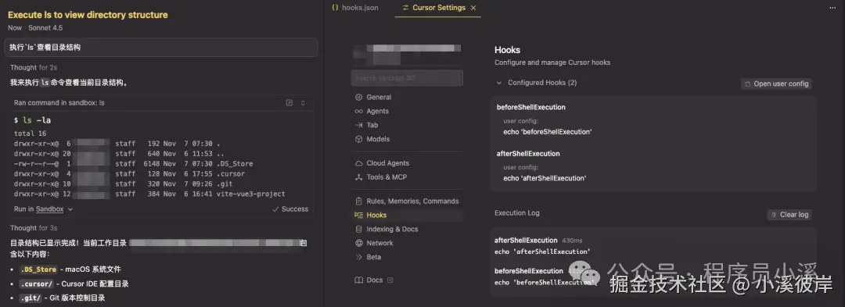
Task: Switch to the hooks.json tab
Action: click(355, 8)
